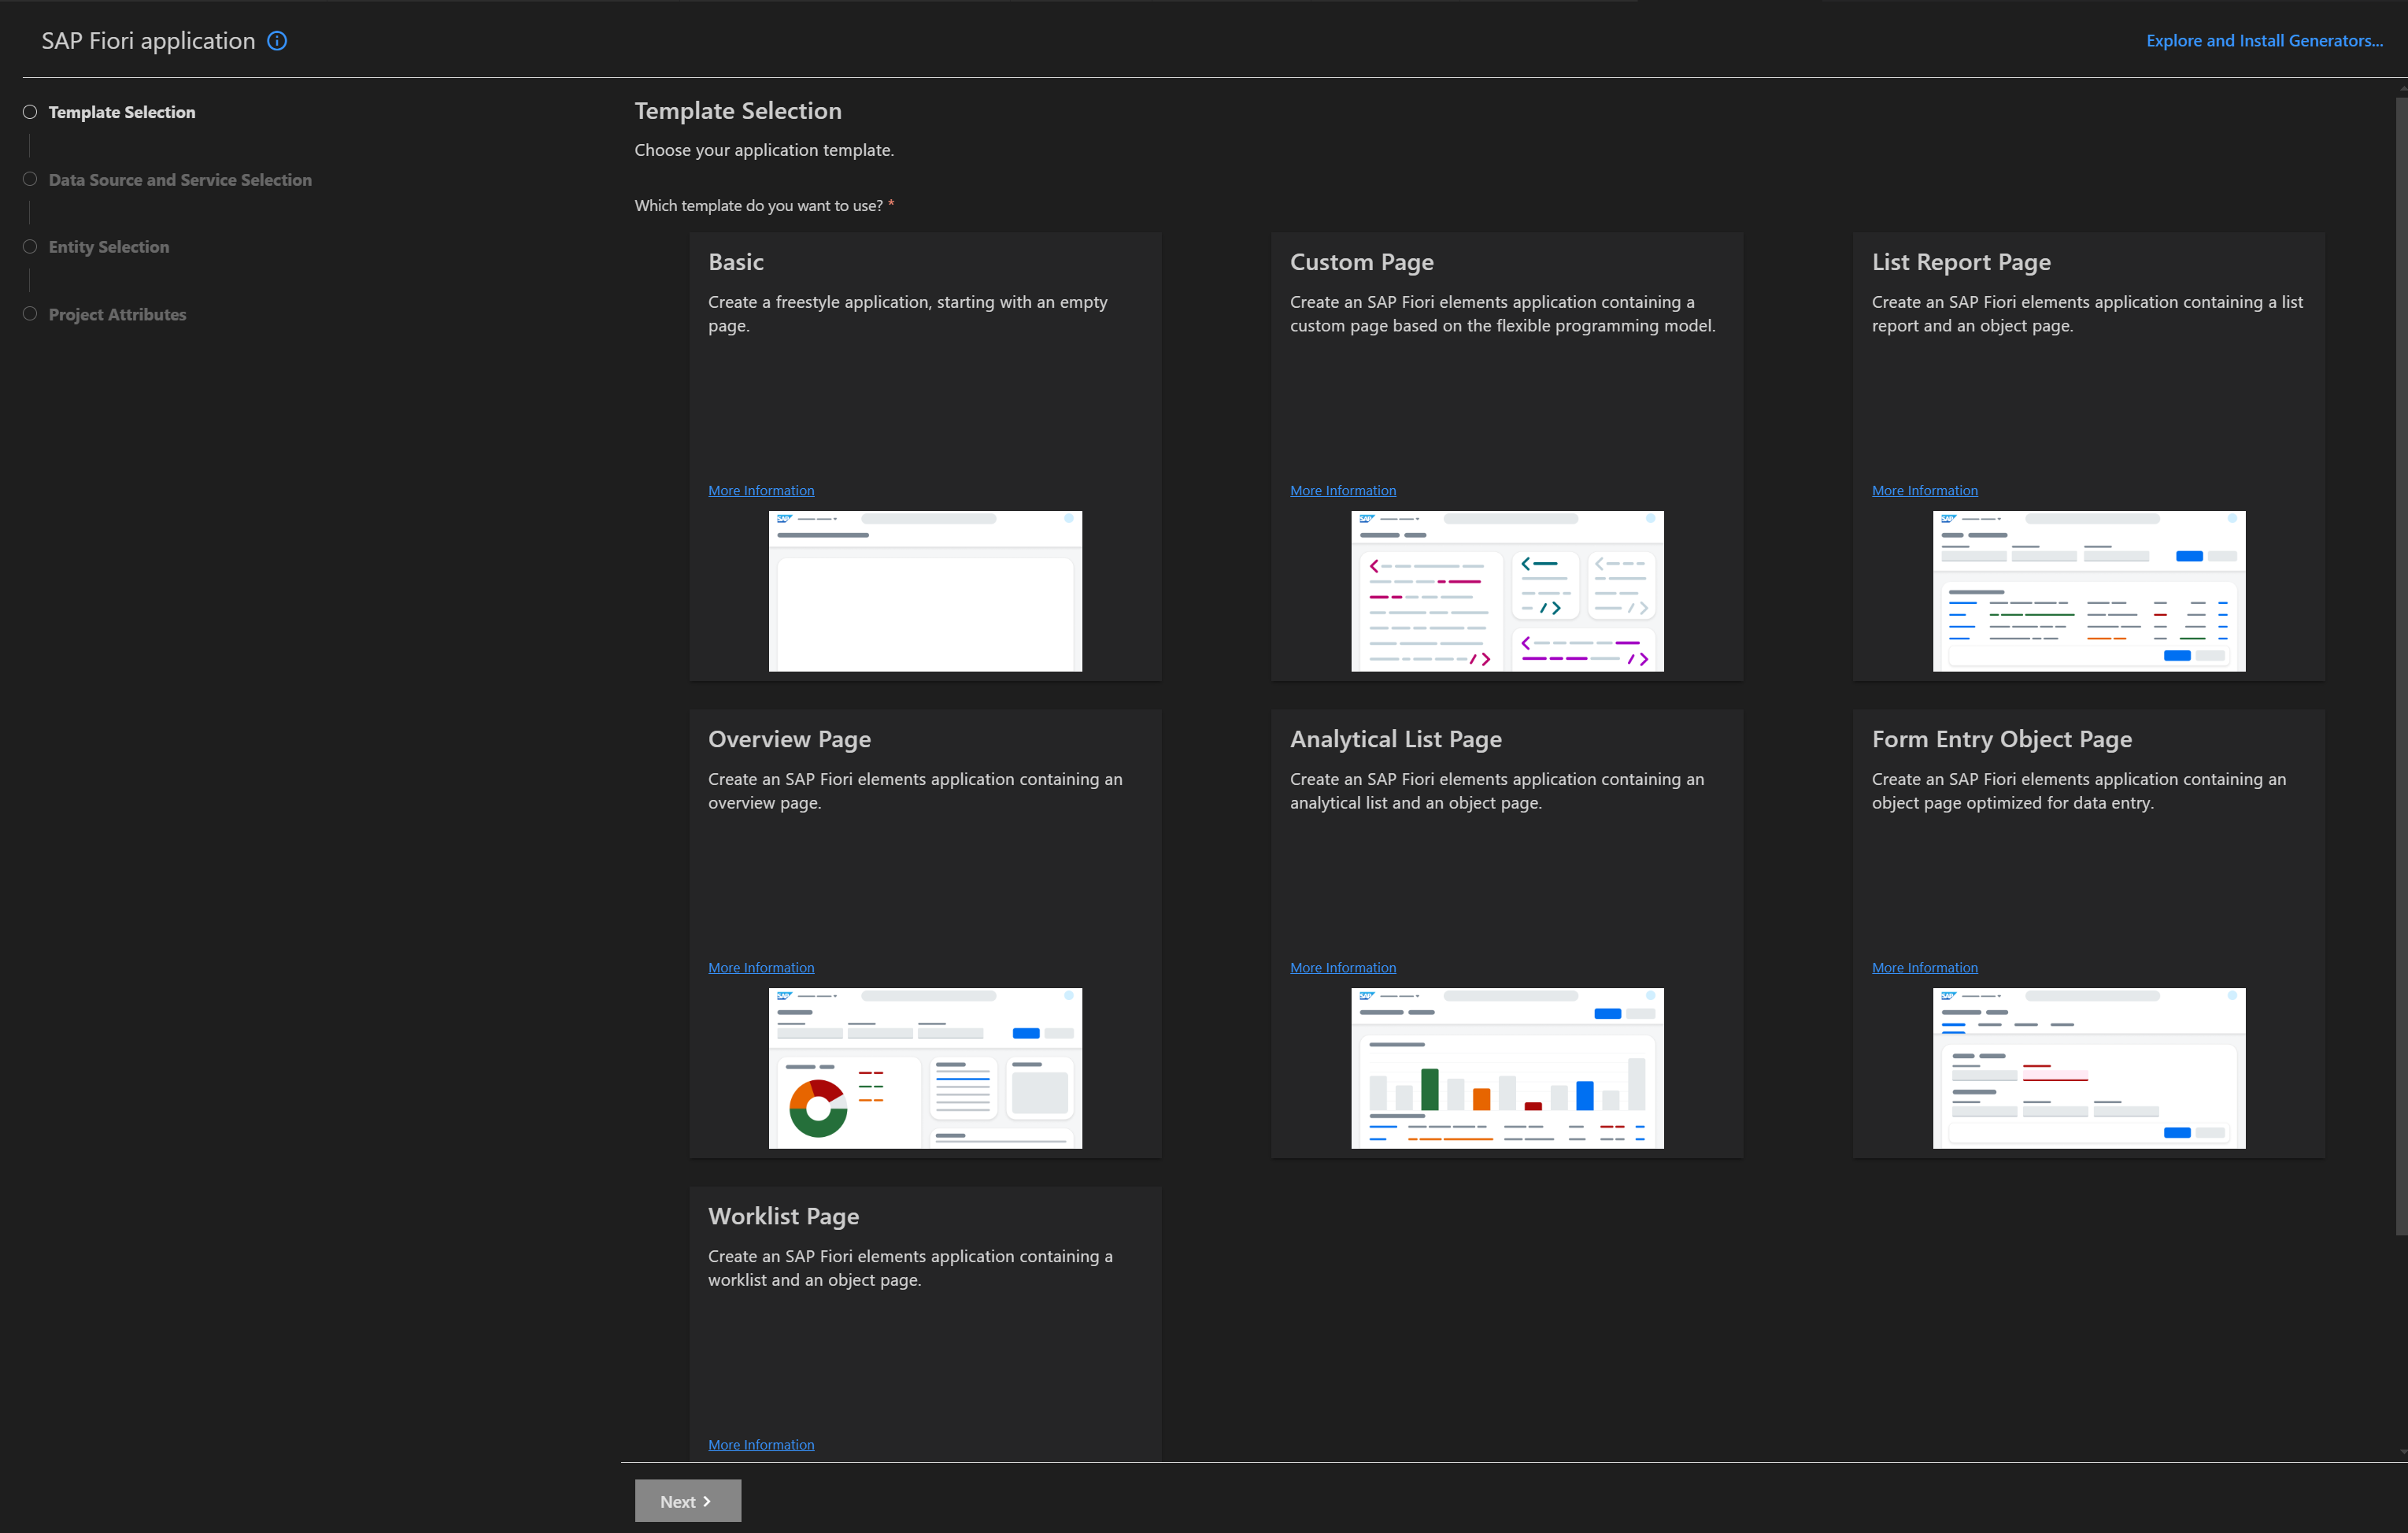Select the Analytical List Page bar chart preview
Screen dimensions: 2408x1533
click(x=1506, y=1068)
